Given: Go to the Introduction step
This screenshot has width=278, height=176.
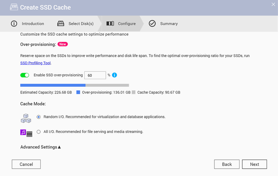Looking at the screenshot, I should coord(33,24).
